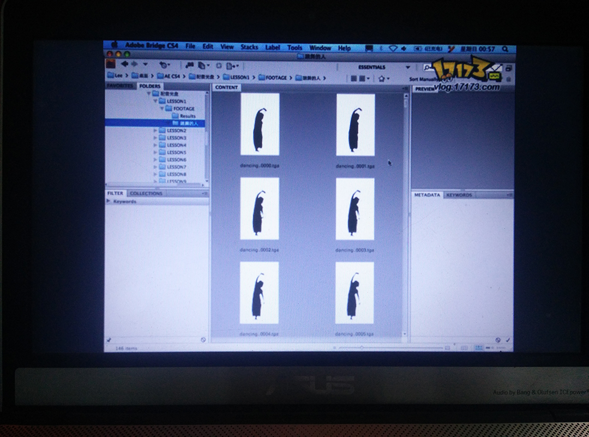Select thumbnail dancing_0004.tga

pos(259,293)
